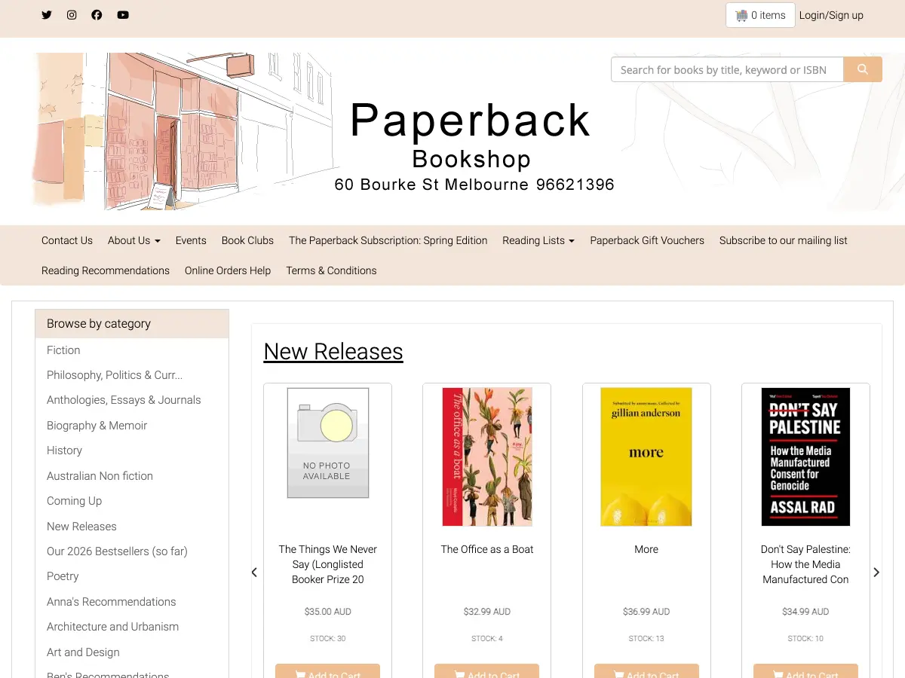Expand the Reading Lists dropdown
The width and height of the screenshot is (905, 678).
pyautogui.click(x=538, y=240)
